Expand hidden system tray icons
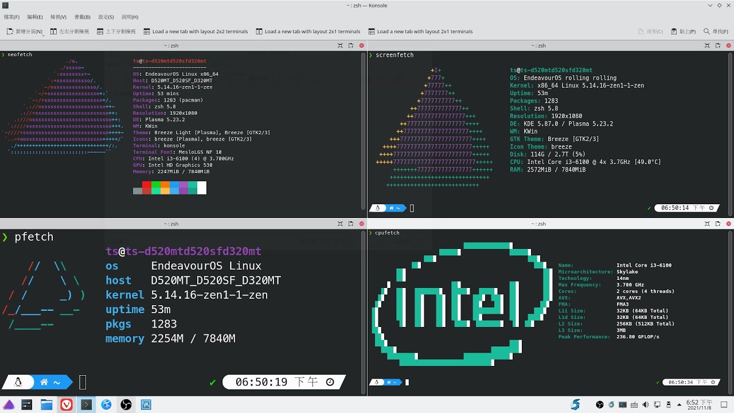This screenshot has height=413, width=734. pos(681,404)
